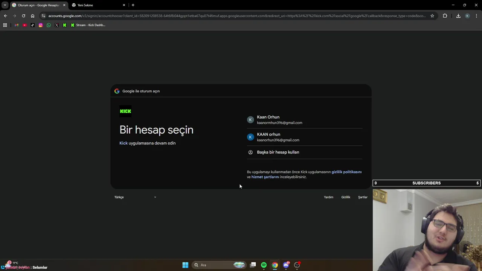Open the Windows Start menu
482x271 pixels.
(x=185, y=265)
